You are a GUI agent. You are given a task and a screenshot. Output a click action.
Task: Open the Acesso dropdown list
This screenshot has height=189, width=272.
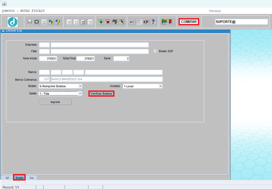(160, 86)
